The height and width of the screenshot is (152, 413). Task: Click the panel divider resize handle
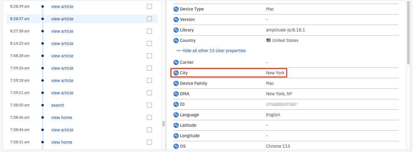point(164,124)
